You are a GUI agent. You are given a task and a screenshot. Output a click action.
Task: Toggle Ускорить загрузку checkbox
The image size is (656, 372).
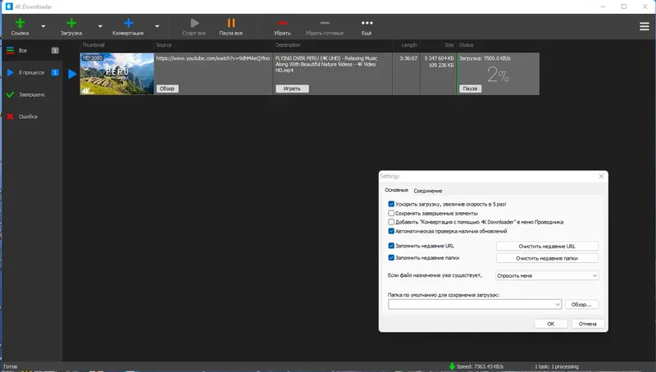(391, 204)
